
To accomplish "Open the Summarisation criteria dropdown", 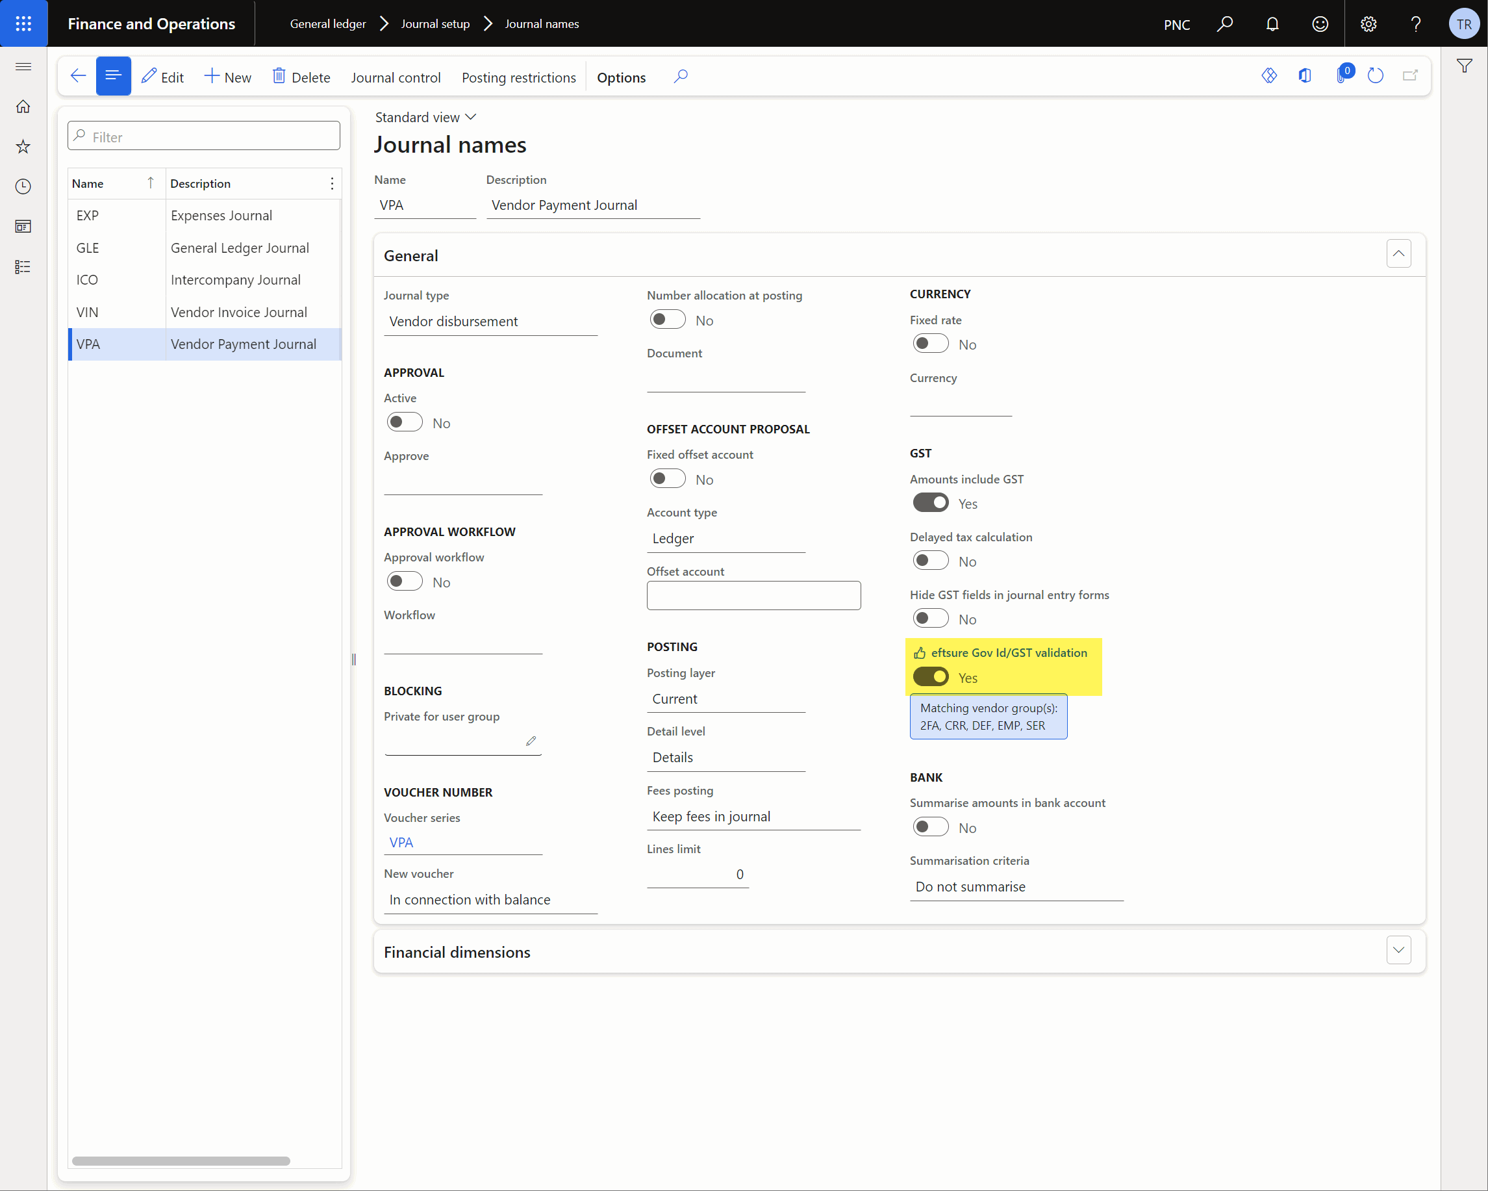I will point(1016,887).
